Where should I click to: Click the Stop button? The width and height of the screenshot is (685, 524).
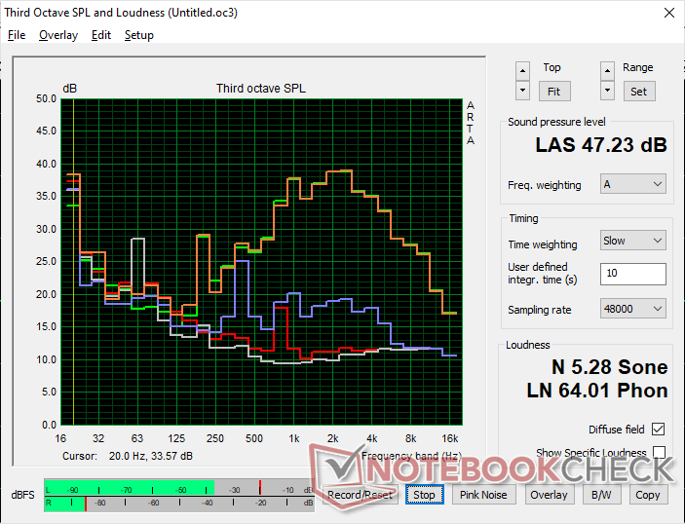pos(424,495)
